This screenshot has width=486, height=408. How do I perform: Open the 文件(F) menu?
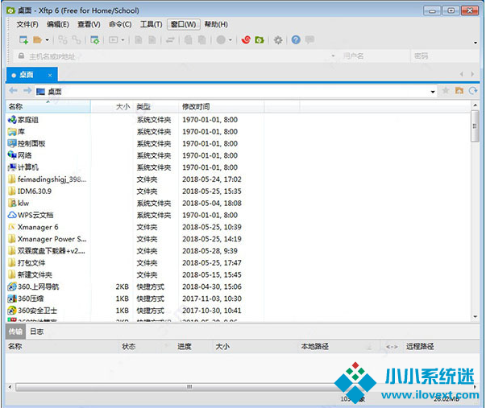27,24
